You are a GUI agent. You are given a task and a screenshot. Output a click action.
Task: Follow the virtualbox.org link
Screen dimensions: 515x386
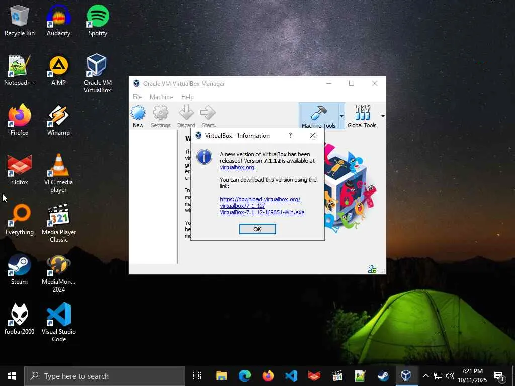coord(237,167)
